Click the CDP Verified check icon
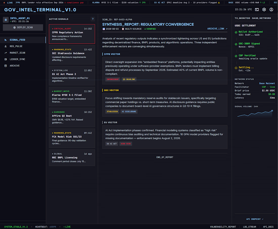This screenshot has height=229, width=278. (x=236, y=56)
